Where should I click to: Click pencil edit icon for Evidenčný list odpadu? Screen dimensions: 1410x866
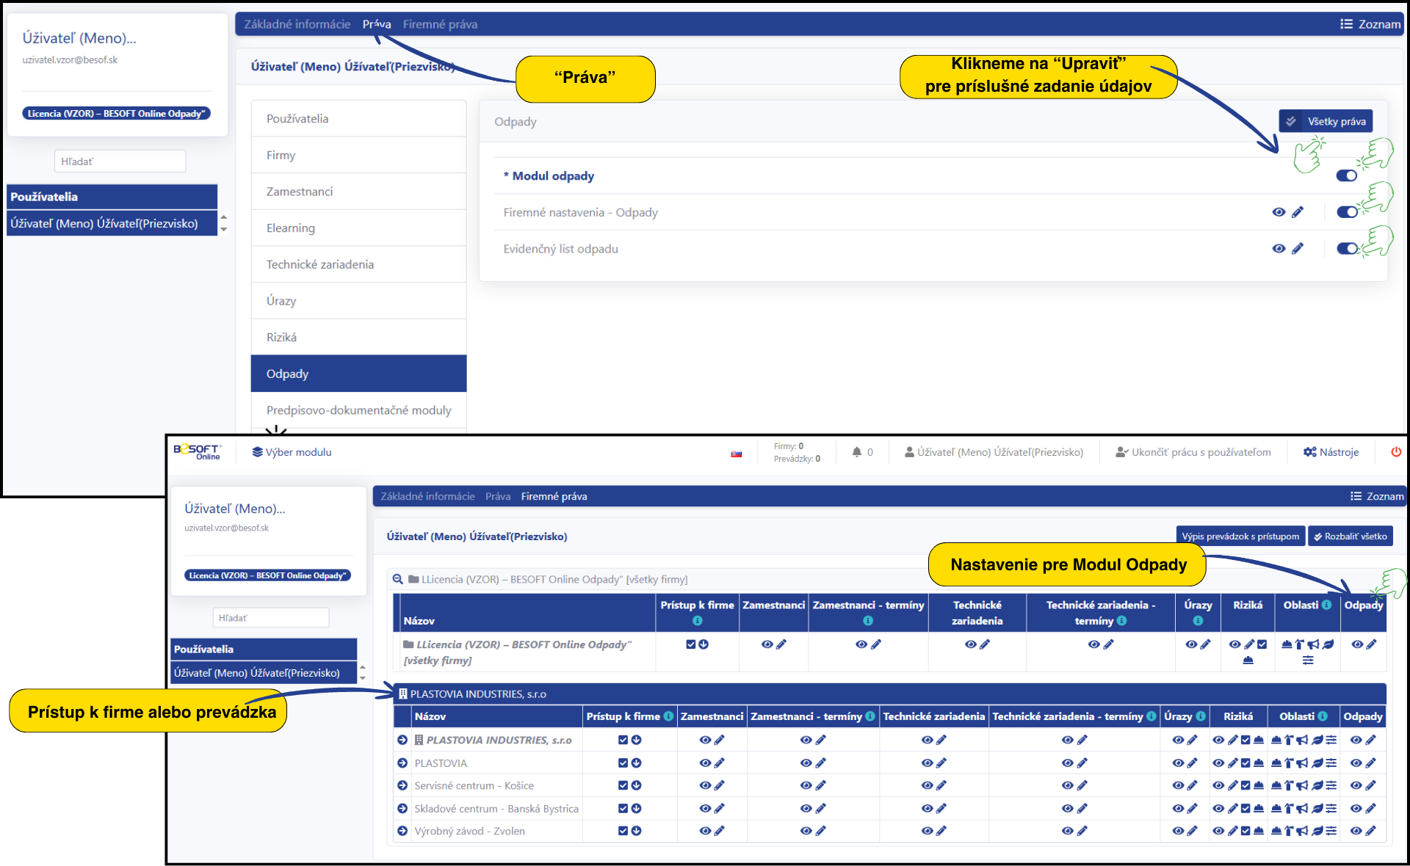(x=1298, y=249)
